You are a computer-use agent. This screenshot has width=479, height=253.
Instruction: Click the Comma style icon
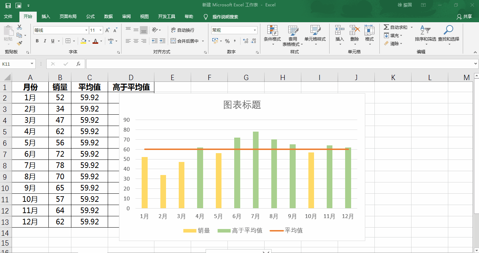tap(235, 41)
